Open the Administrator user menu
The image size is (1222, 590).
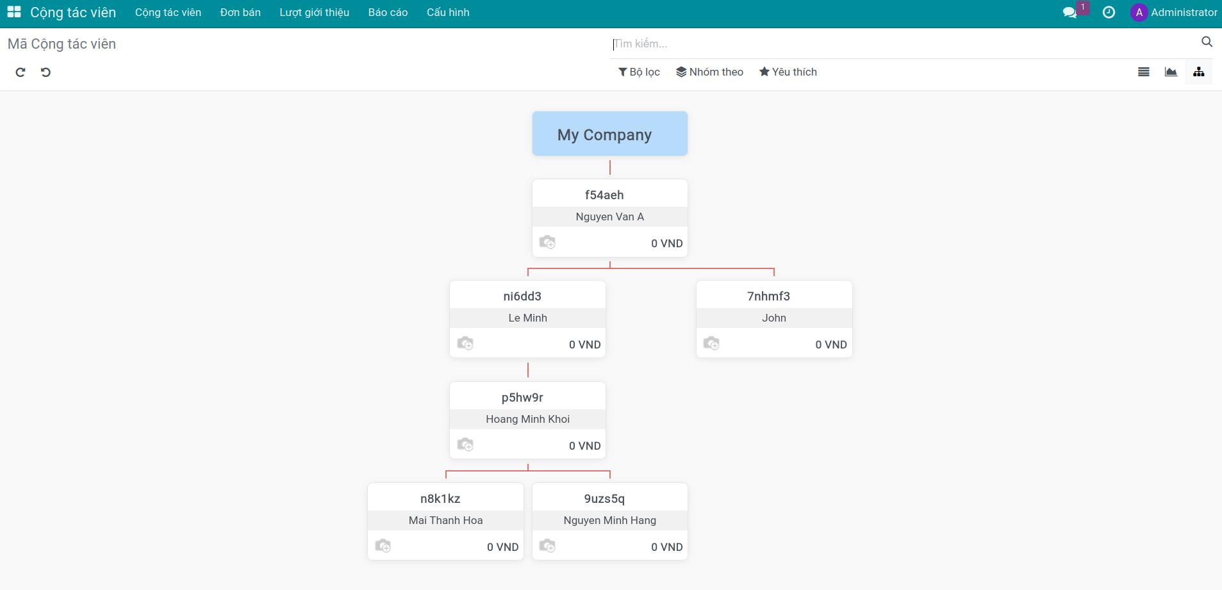pyautogui.click(x=1174, y=12)
